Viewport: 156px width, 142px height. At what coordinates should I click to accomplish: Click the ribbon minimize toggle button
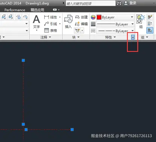pos(55,10)
